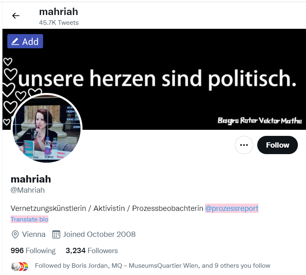Go back with the left arrow icon
Screen dimensions: 306x275
pyautogui.click(x=16, y=15)
